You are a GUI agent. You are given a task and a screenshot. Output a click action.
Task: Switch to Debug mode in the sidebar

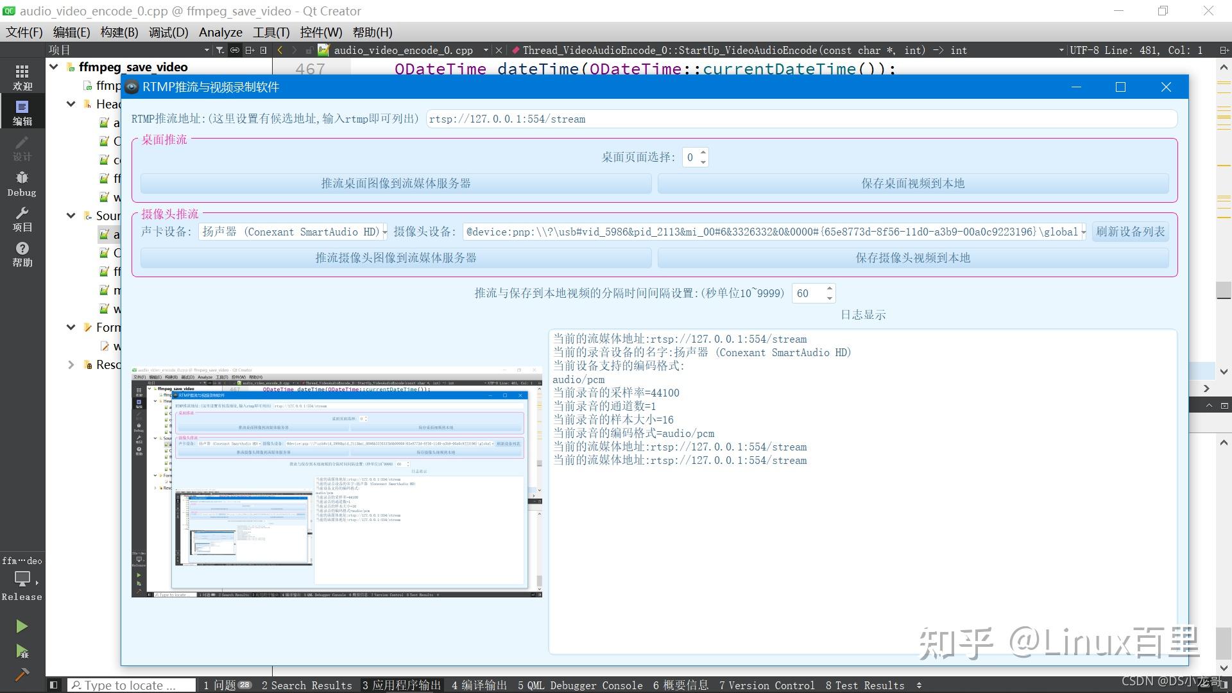pyautogui.click(x=21, y=182)
